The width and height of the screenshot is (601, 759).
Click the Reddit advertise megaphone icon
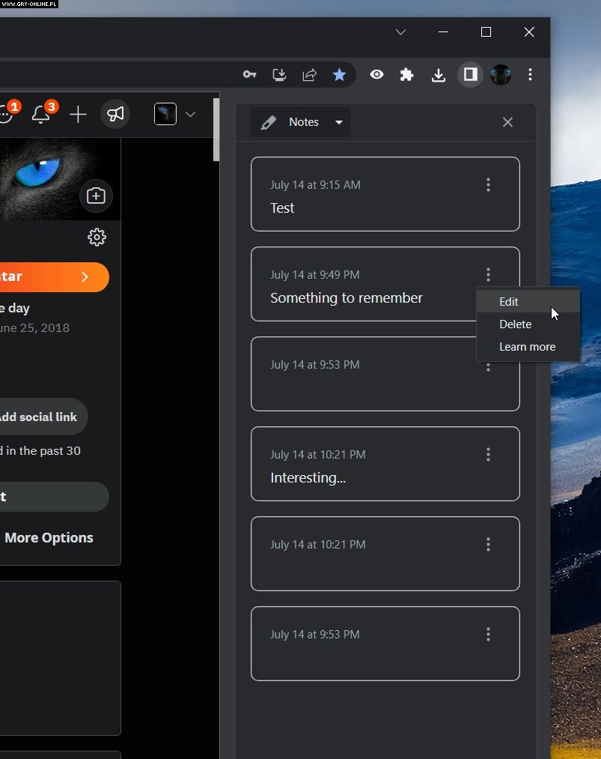(x=115, y=114)
